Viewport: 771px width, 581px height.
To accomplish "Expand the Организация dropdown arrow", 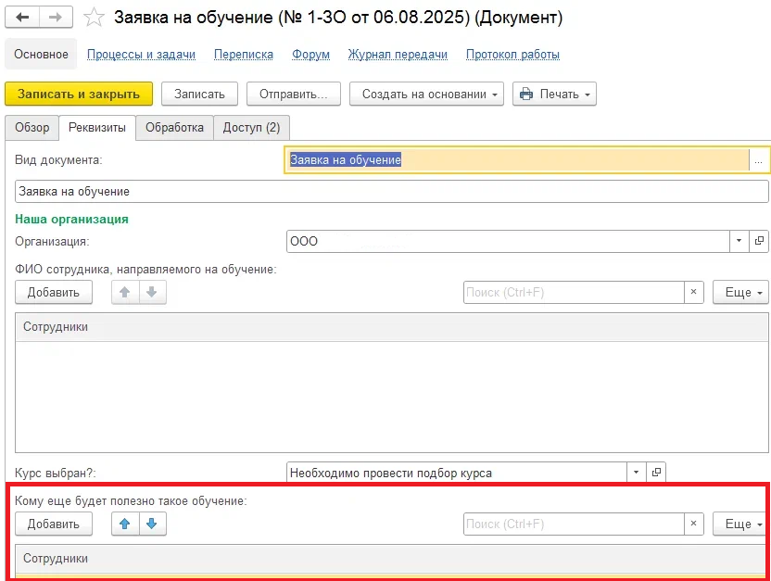I will [739, 241].
